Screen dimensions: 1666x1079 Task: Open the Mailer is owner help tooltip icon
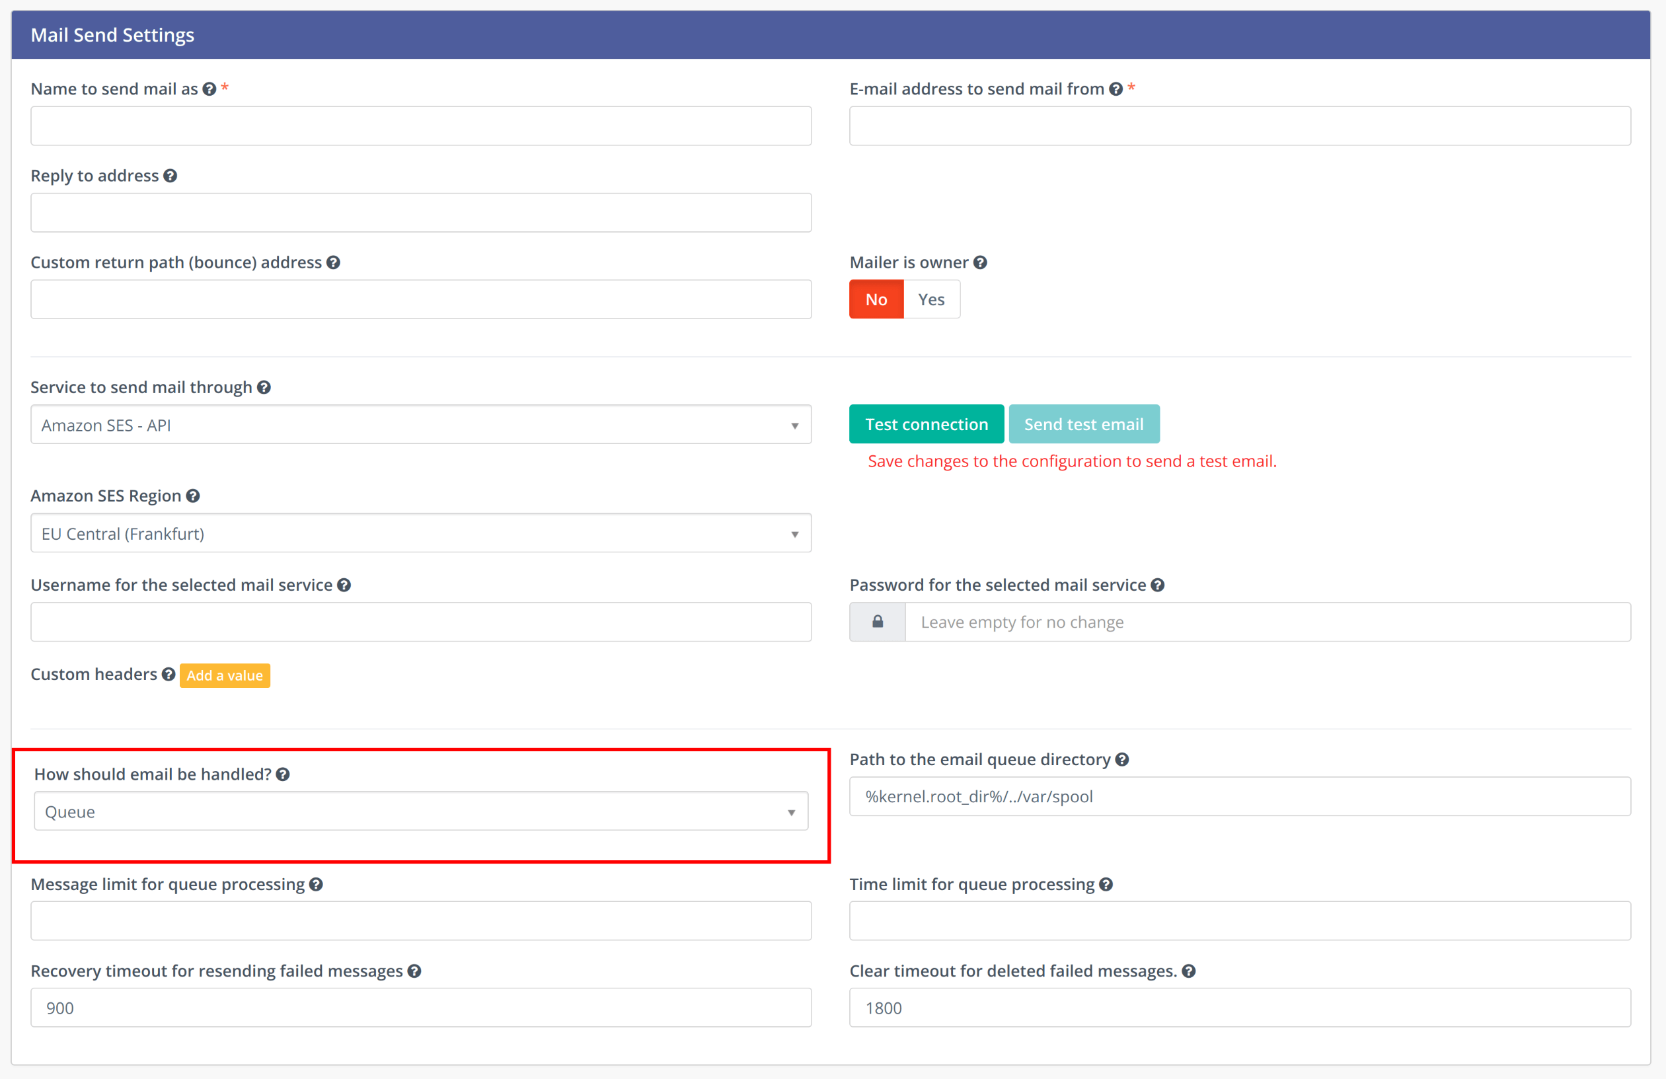point(980,262)
